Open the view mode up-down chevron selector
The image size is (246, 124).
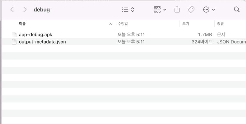(133, 10)
